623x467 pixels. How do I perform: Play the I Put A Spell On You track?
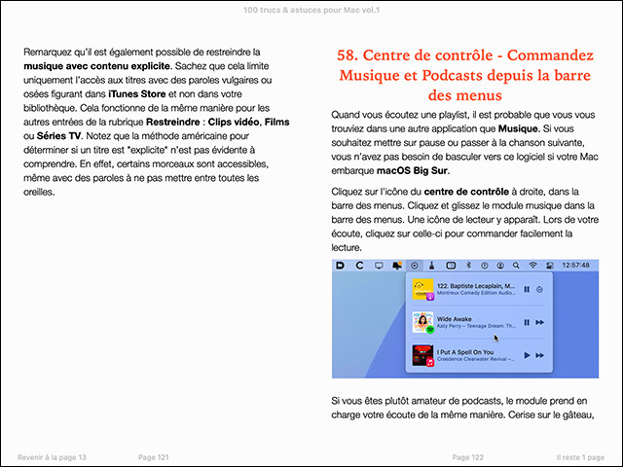527,355
